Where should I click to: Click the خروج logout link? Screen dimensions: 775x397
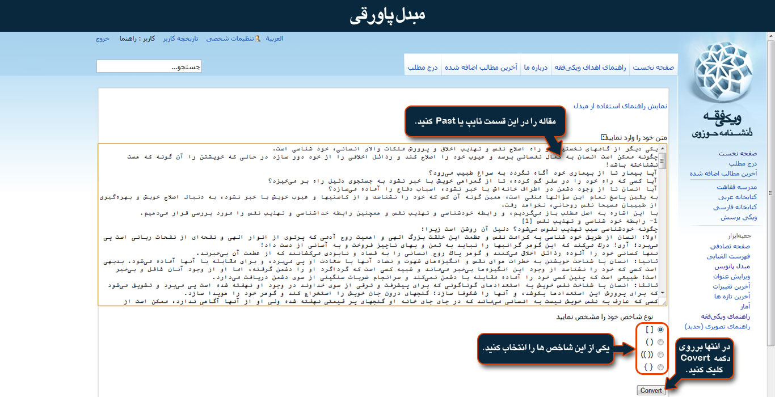pos(102,39)
